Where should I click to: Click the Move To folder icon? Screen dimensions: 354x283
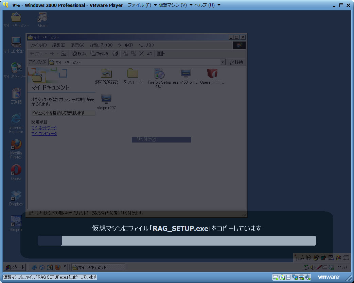pos(125,53)
